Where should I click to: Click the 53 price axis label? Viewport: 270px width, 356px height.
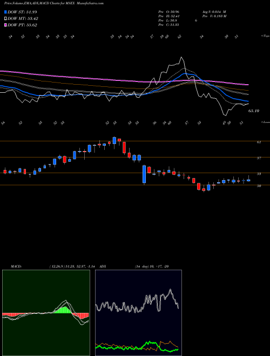coord(259,174)
